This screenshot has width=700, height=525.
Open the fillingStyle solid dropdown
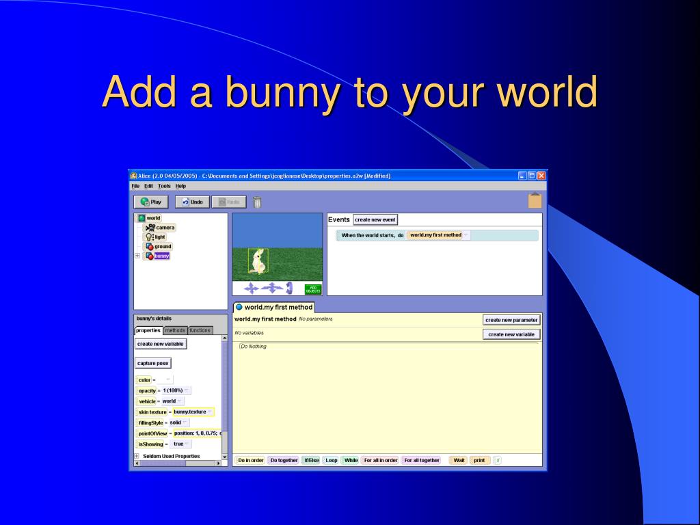[180, 422]
